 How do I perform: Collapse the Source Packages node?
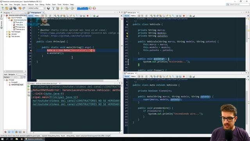click(7, 18)
